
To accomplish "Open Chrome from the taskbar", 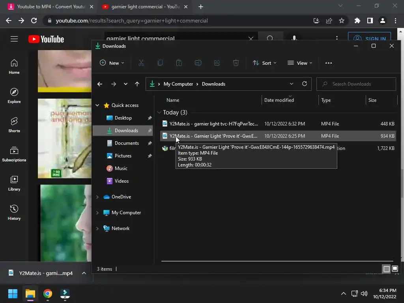I will click(x=48, y=294).
